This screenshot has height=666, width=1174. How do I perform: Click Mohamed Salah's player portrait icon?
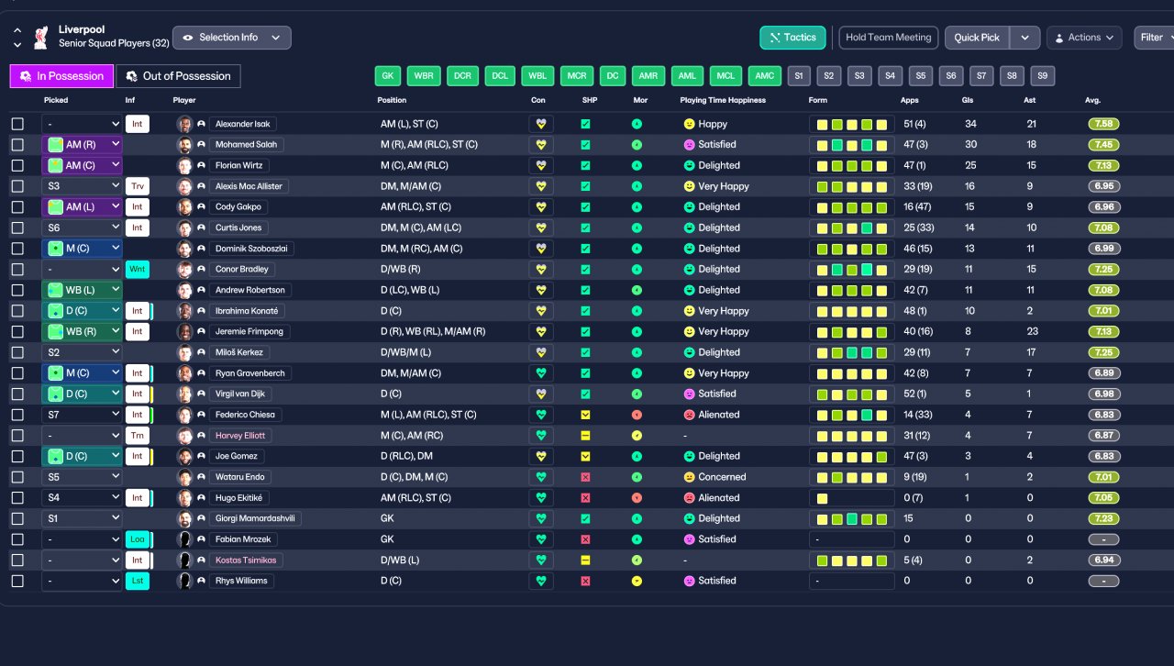click(x=184, y=145)
